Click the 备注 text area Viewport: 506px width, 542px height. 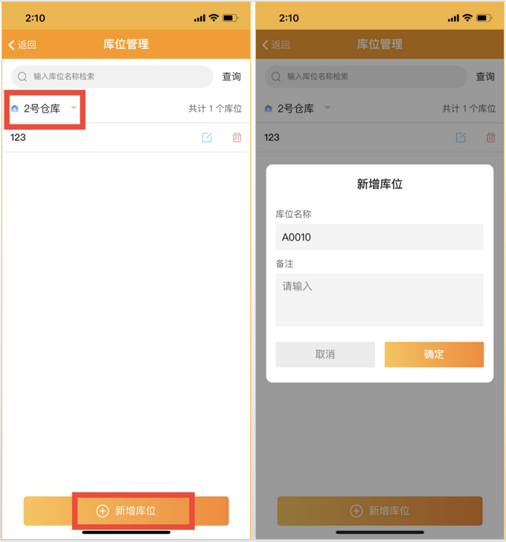(x=379, y=300)
